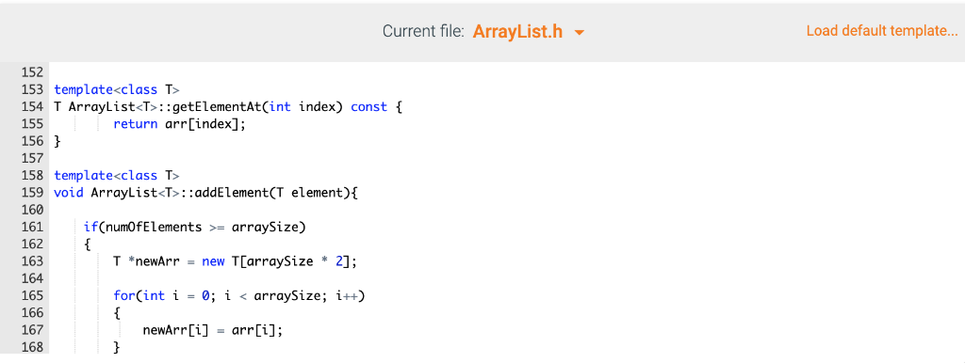Place cursor on getElementAt function name
965x363 pixels.
pyautogui.click(x=217, y=107)
